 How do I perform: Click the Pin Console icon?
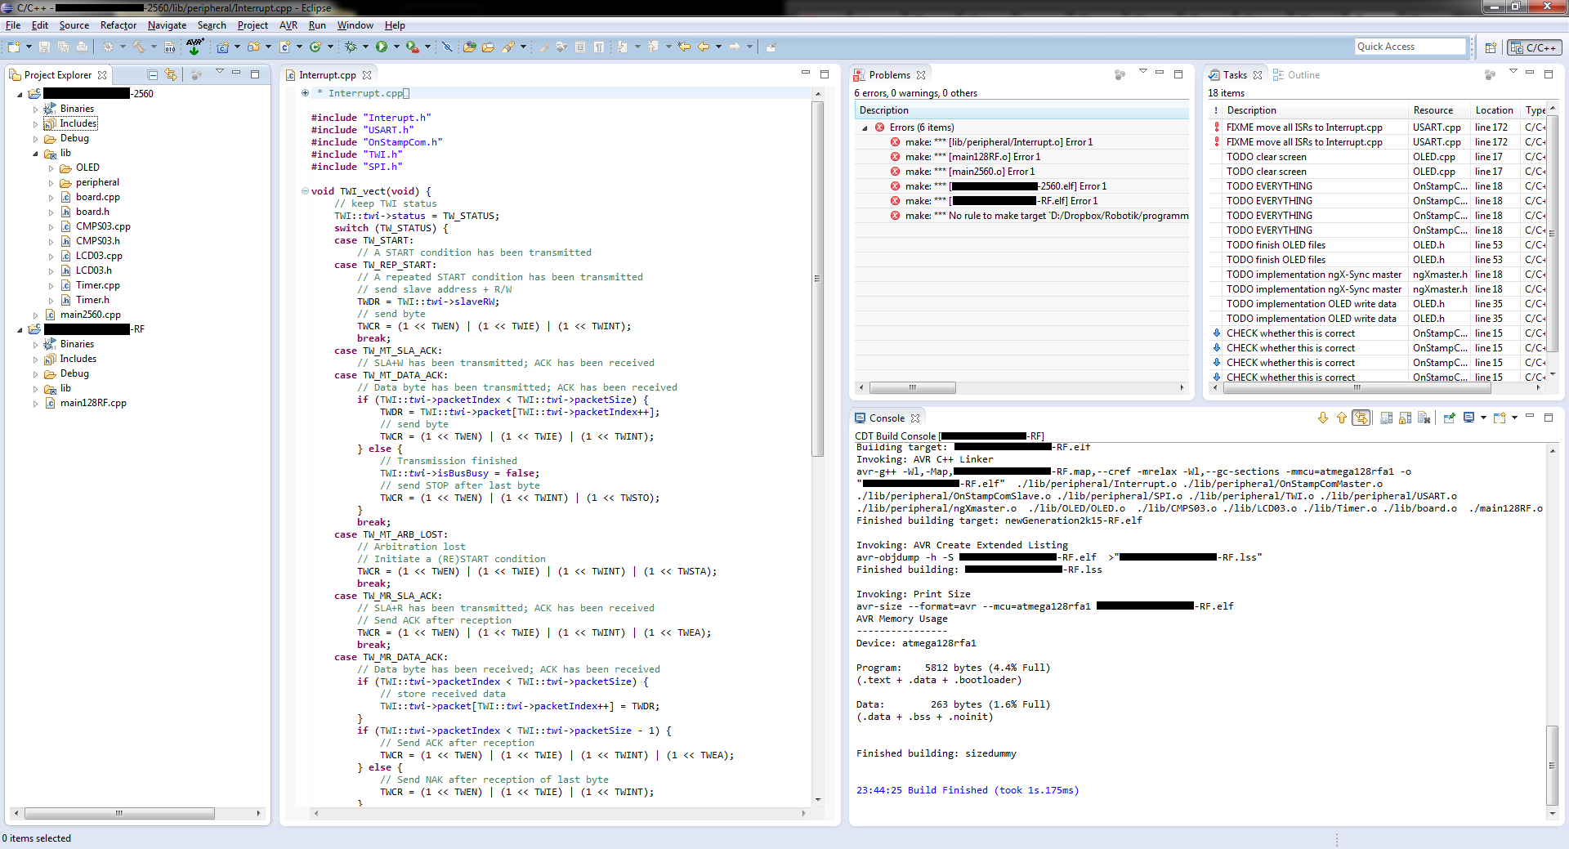click(x=1449, y=418)
